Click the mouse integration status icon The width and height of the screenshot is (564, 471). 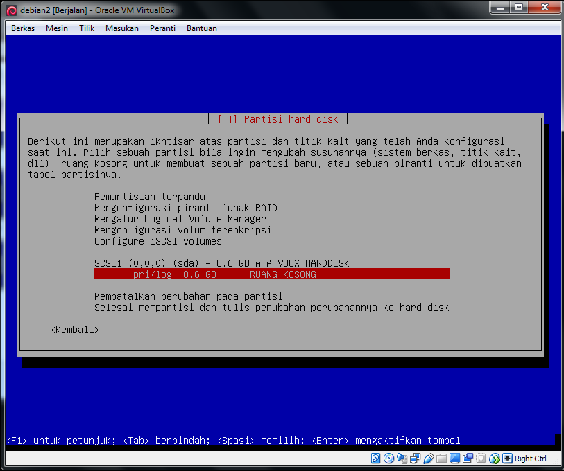point(495,458)
